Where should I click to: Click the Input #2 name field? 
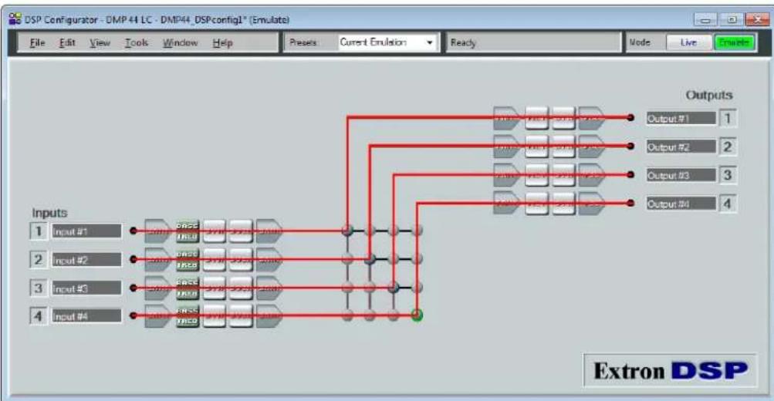point(87,259)
